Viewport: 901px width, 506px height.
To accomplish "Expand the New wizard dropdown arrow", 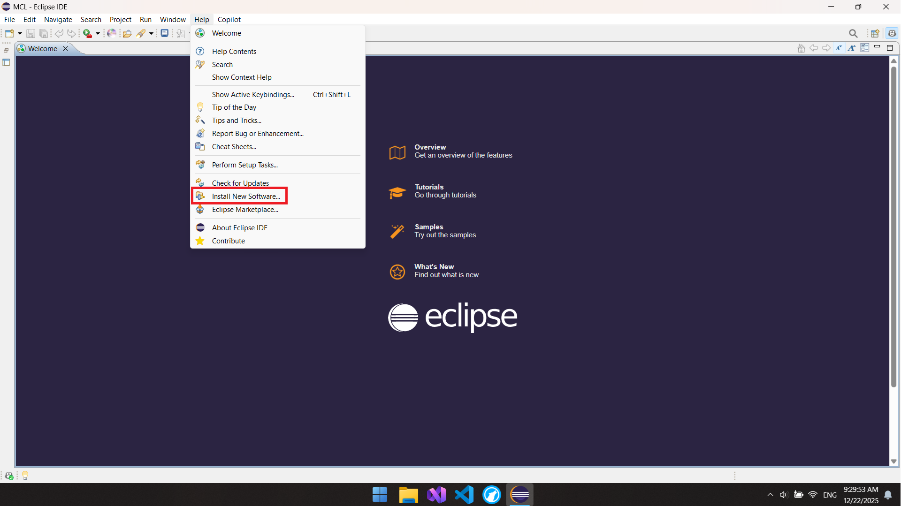I will (20, 33).
